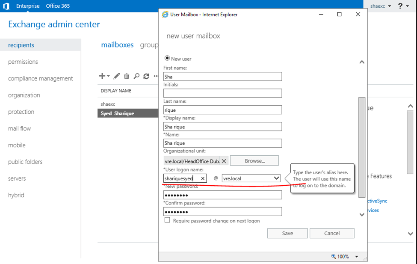Click the Browse... button
Screen dimensions: 417x264
255,161
